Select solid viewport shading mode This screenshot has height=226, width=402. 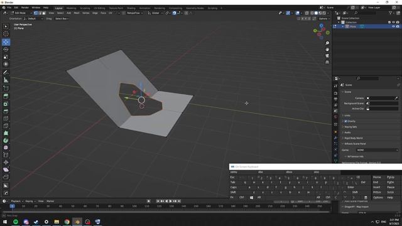316,13
